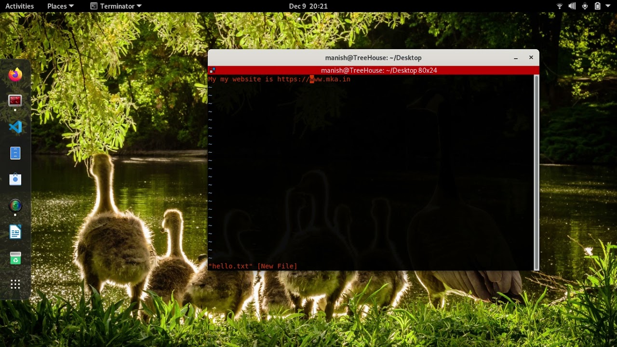Screen dimensions: 617x347
Task: Open Firefox from the dock
Action: coord(15,75)
